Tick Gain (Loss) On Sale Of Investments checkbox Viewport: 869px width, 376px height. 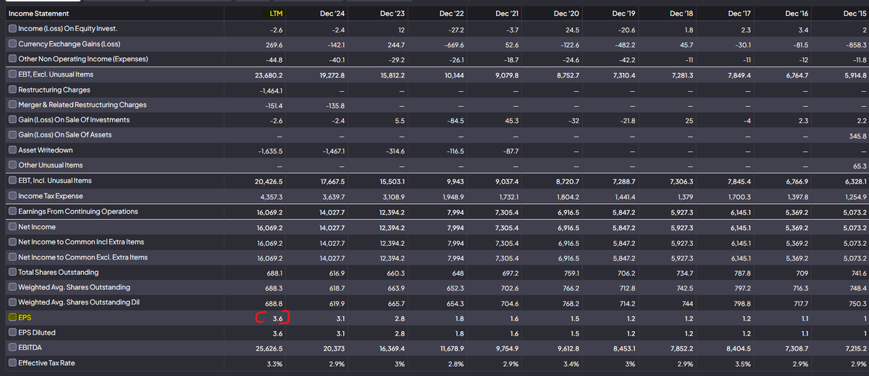(12, 120)
